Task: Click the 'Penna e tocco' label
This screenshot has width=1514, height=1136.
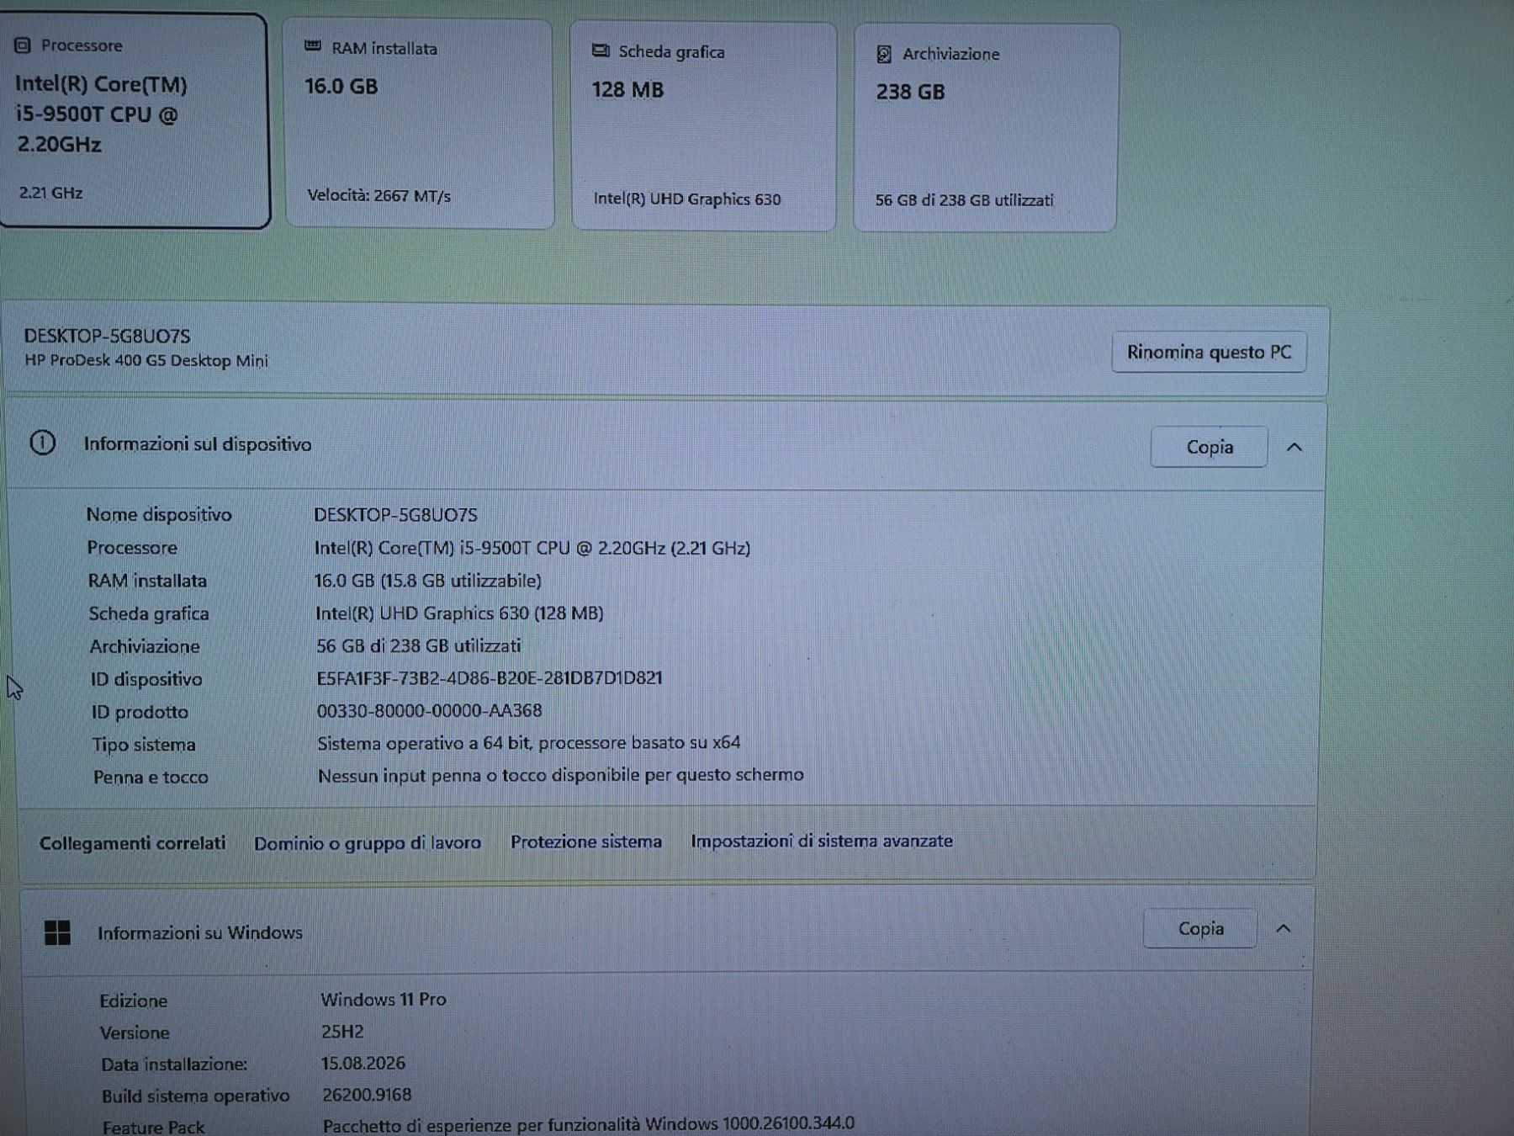Action: point(151,778)
